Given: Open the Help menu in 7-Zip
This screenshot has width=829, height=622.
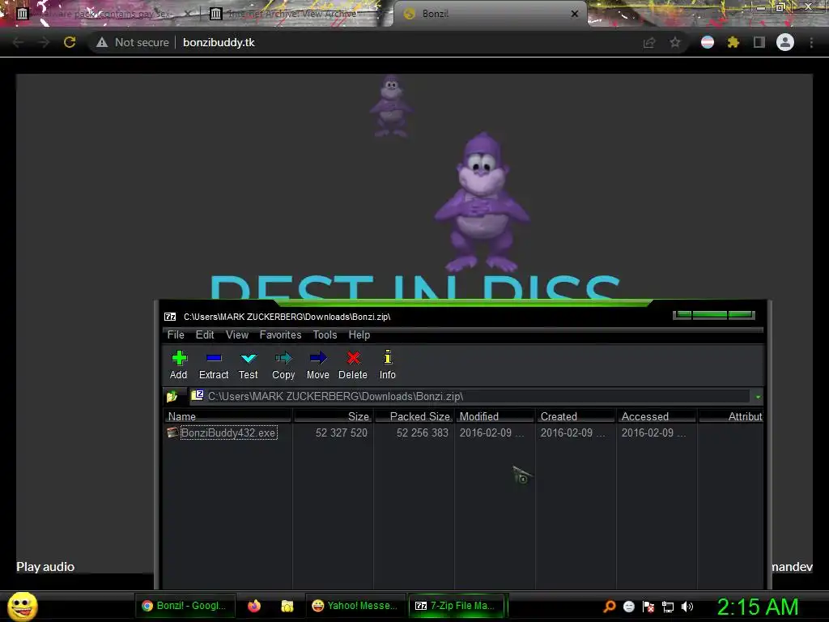Looking at the screenshot, I should click(x=359, y=334).
